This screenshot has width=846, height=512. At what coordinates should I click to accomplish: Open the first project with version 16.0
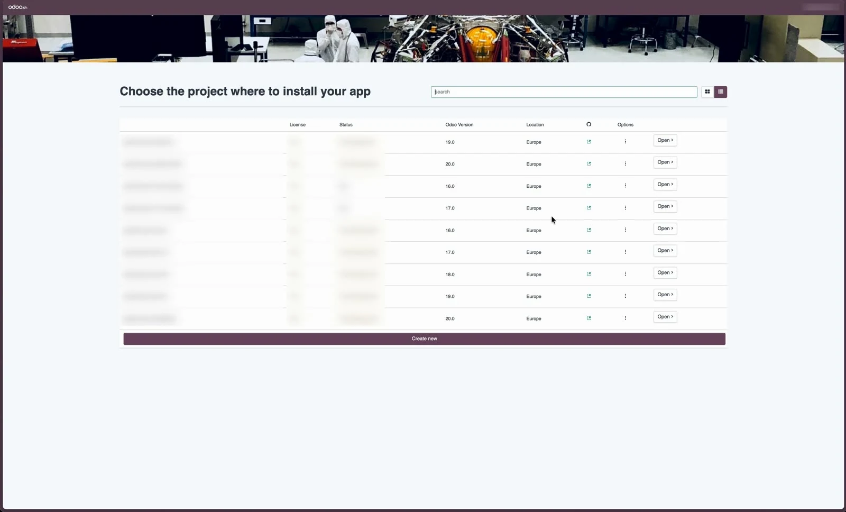click(665, 185)
